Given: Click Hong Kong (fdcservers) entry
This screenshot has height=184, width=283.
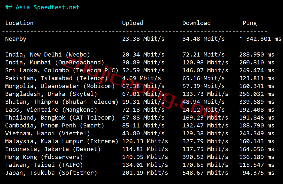Looking at the screenshot, I should tap(44, 157).
